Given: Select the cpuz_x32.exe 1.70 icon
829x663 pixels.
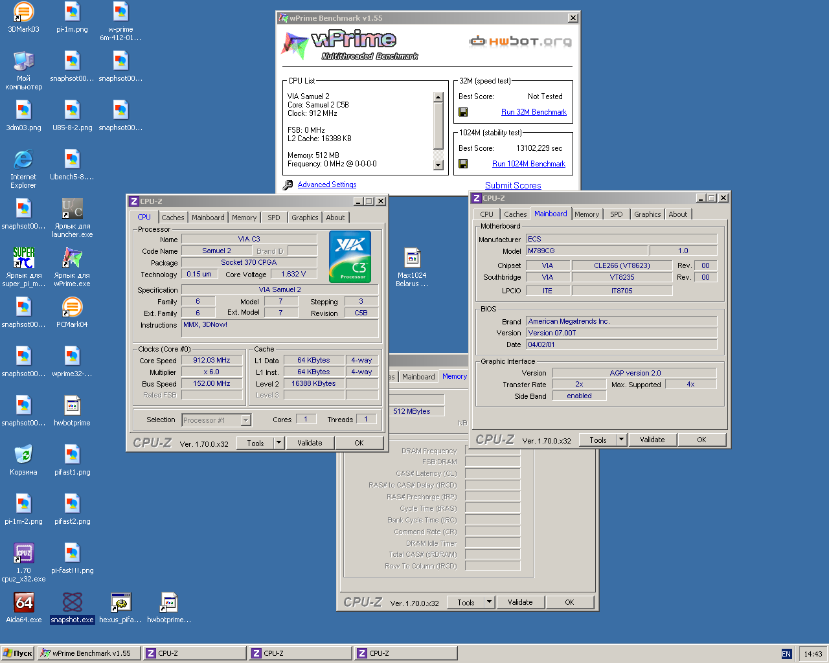Looking at the screenshot, I should point(23,563).
